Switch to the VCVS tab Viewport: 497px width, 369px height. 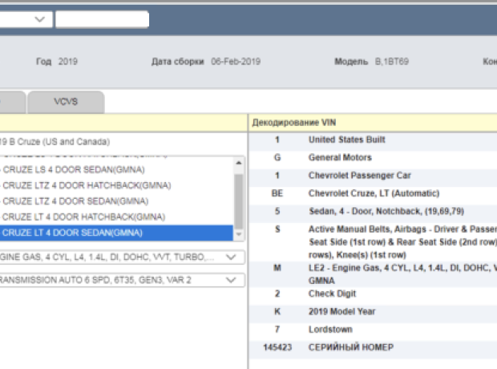click(66, 102)
